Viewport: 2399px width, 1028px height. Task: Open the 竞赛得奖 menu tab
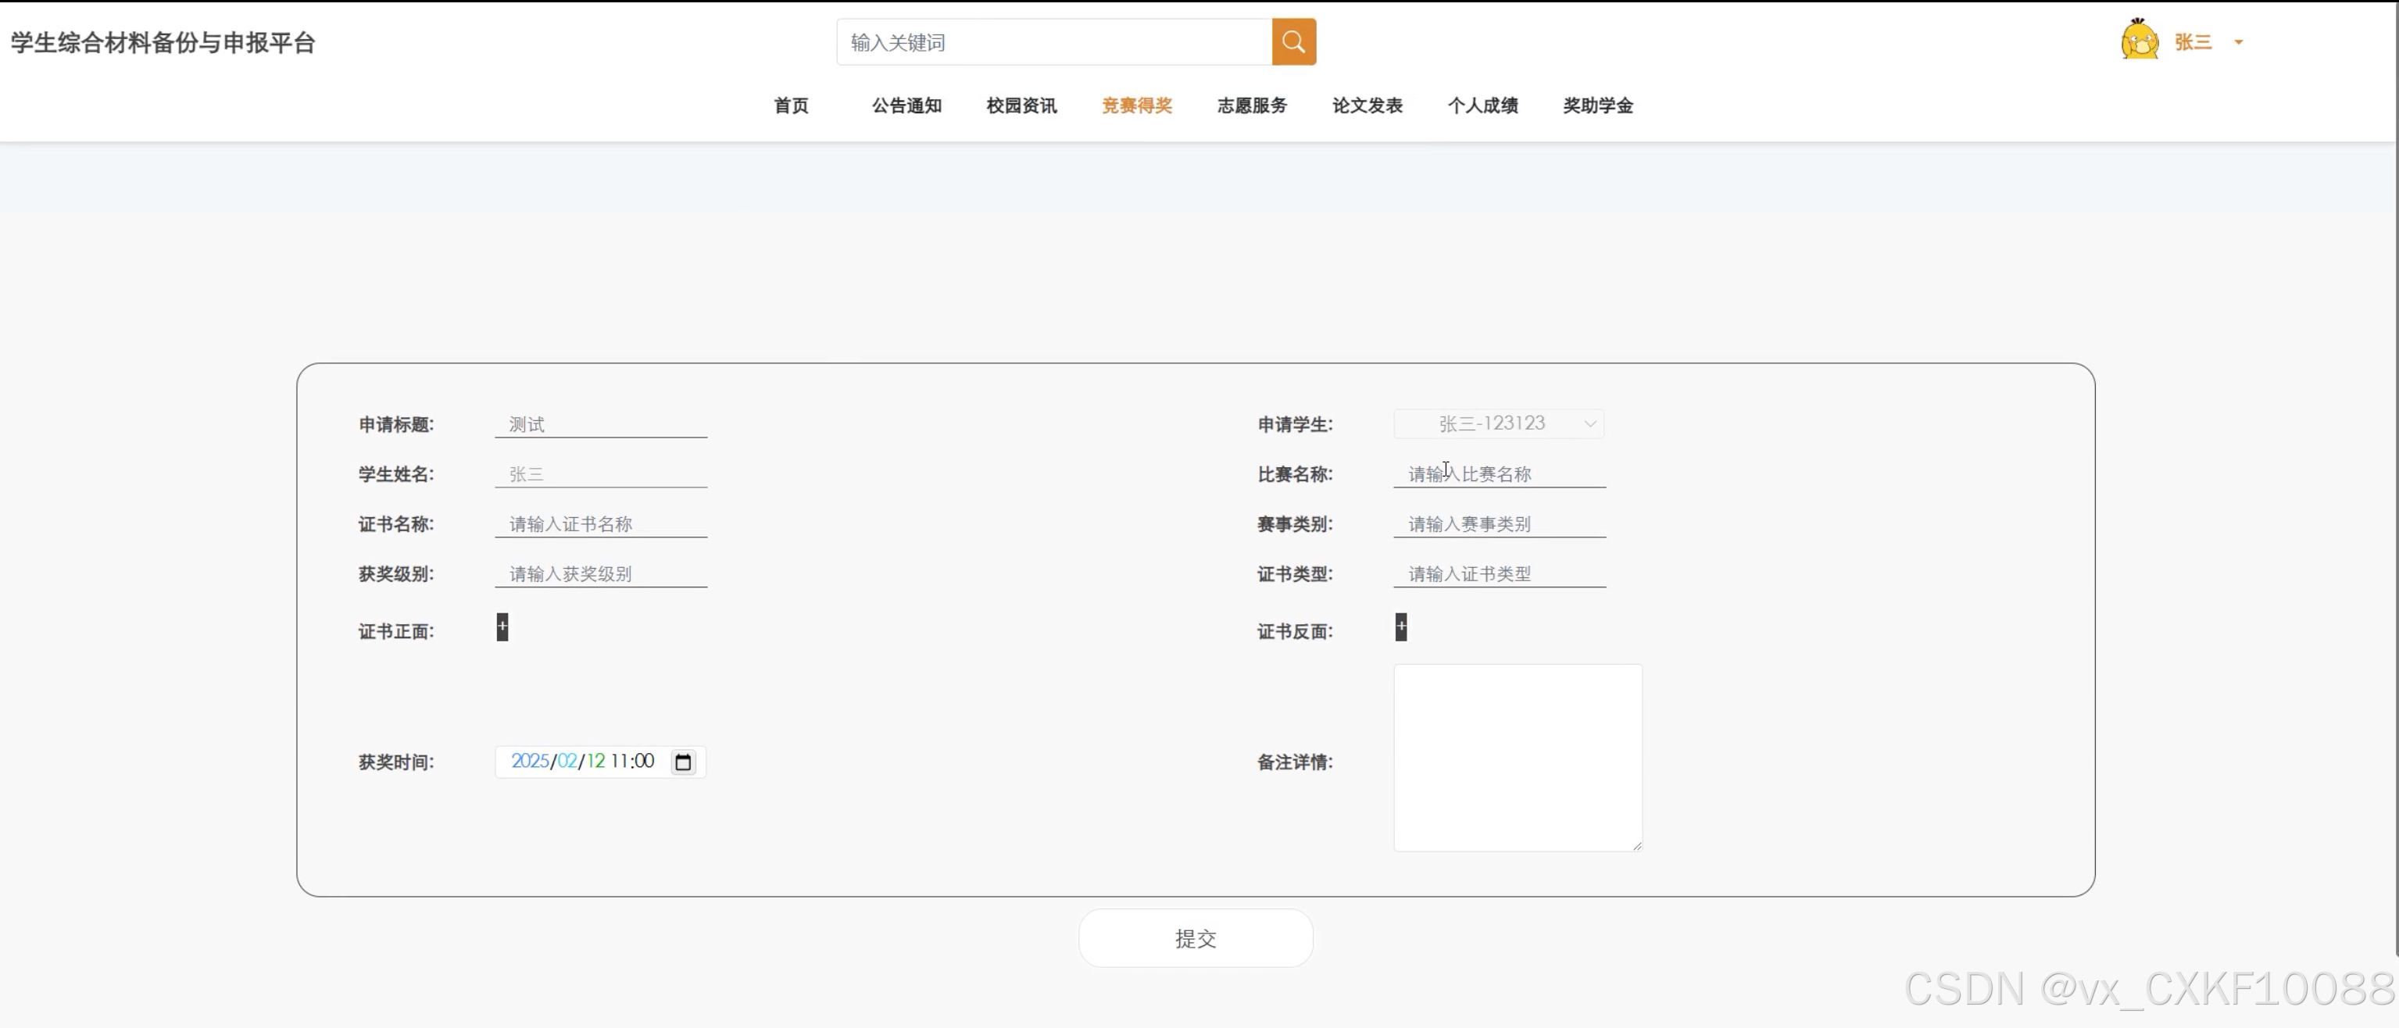[x=1136, y=105]
